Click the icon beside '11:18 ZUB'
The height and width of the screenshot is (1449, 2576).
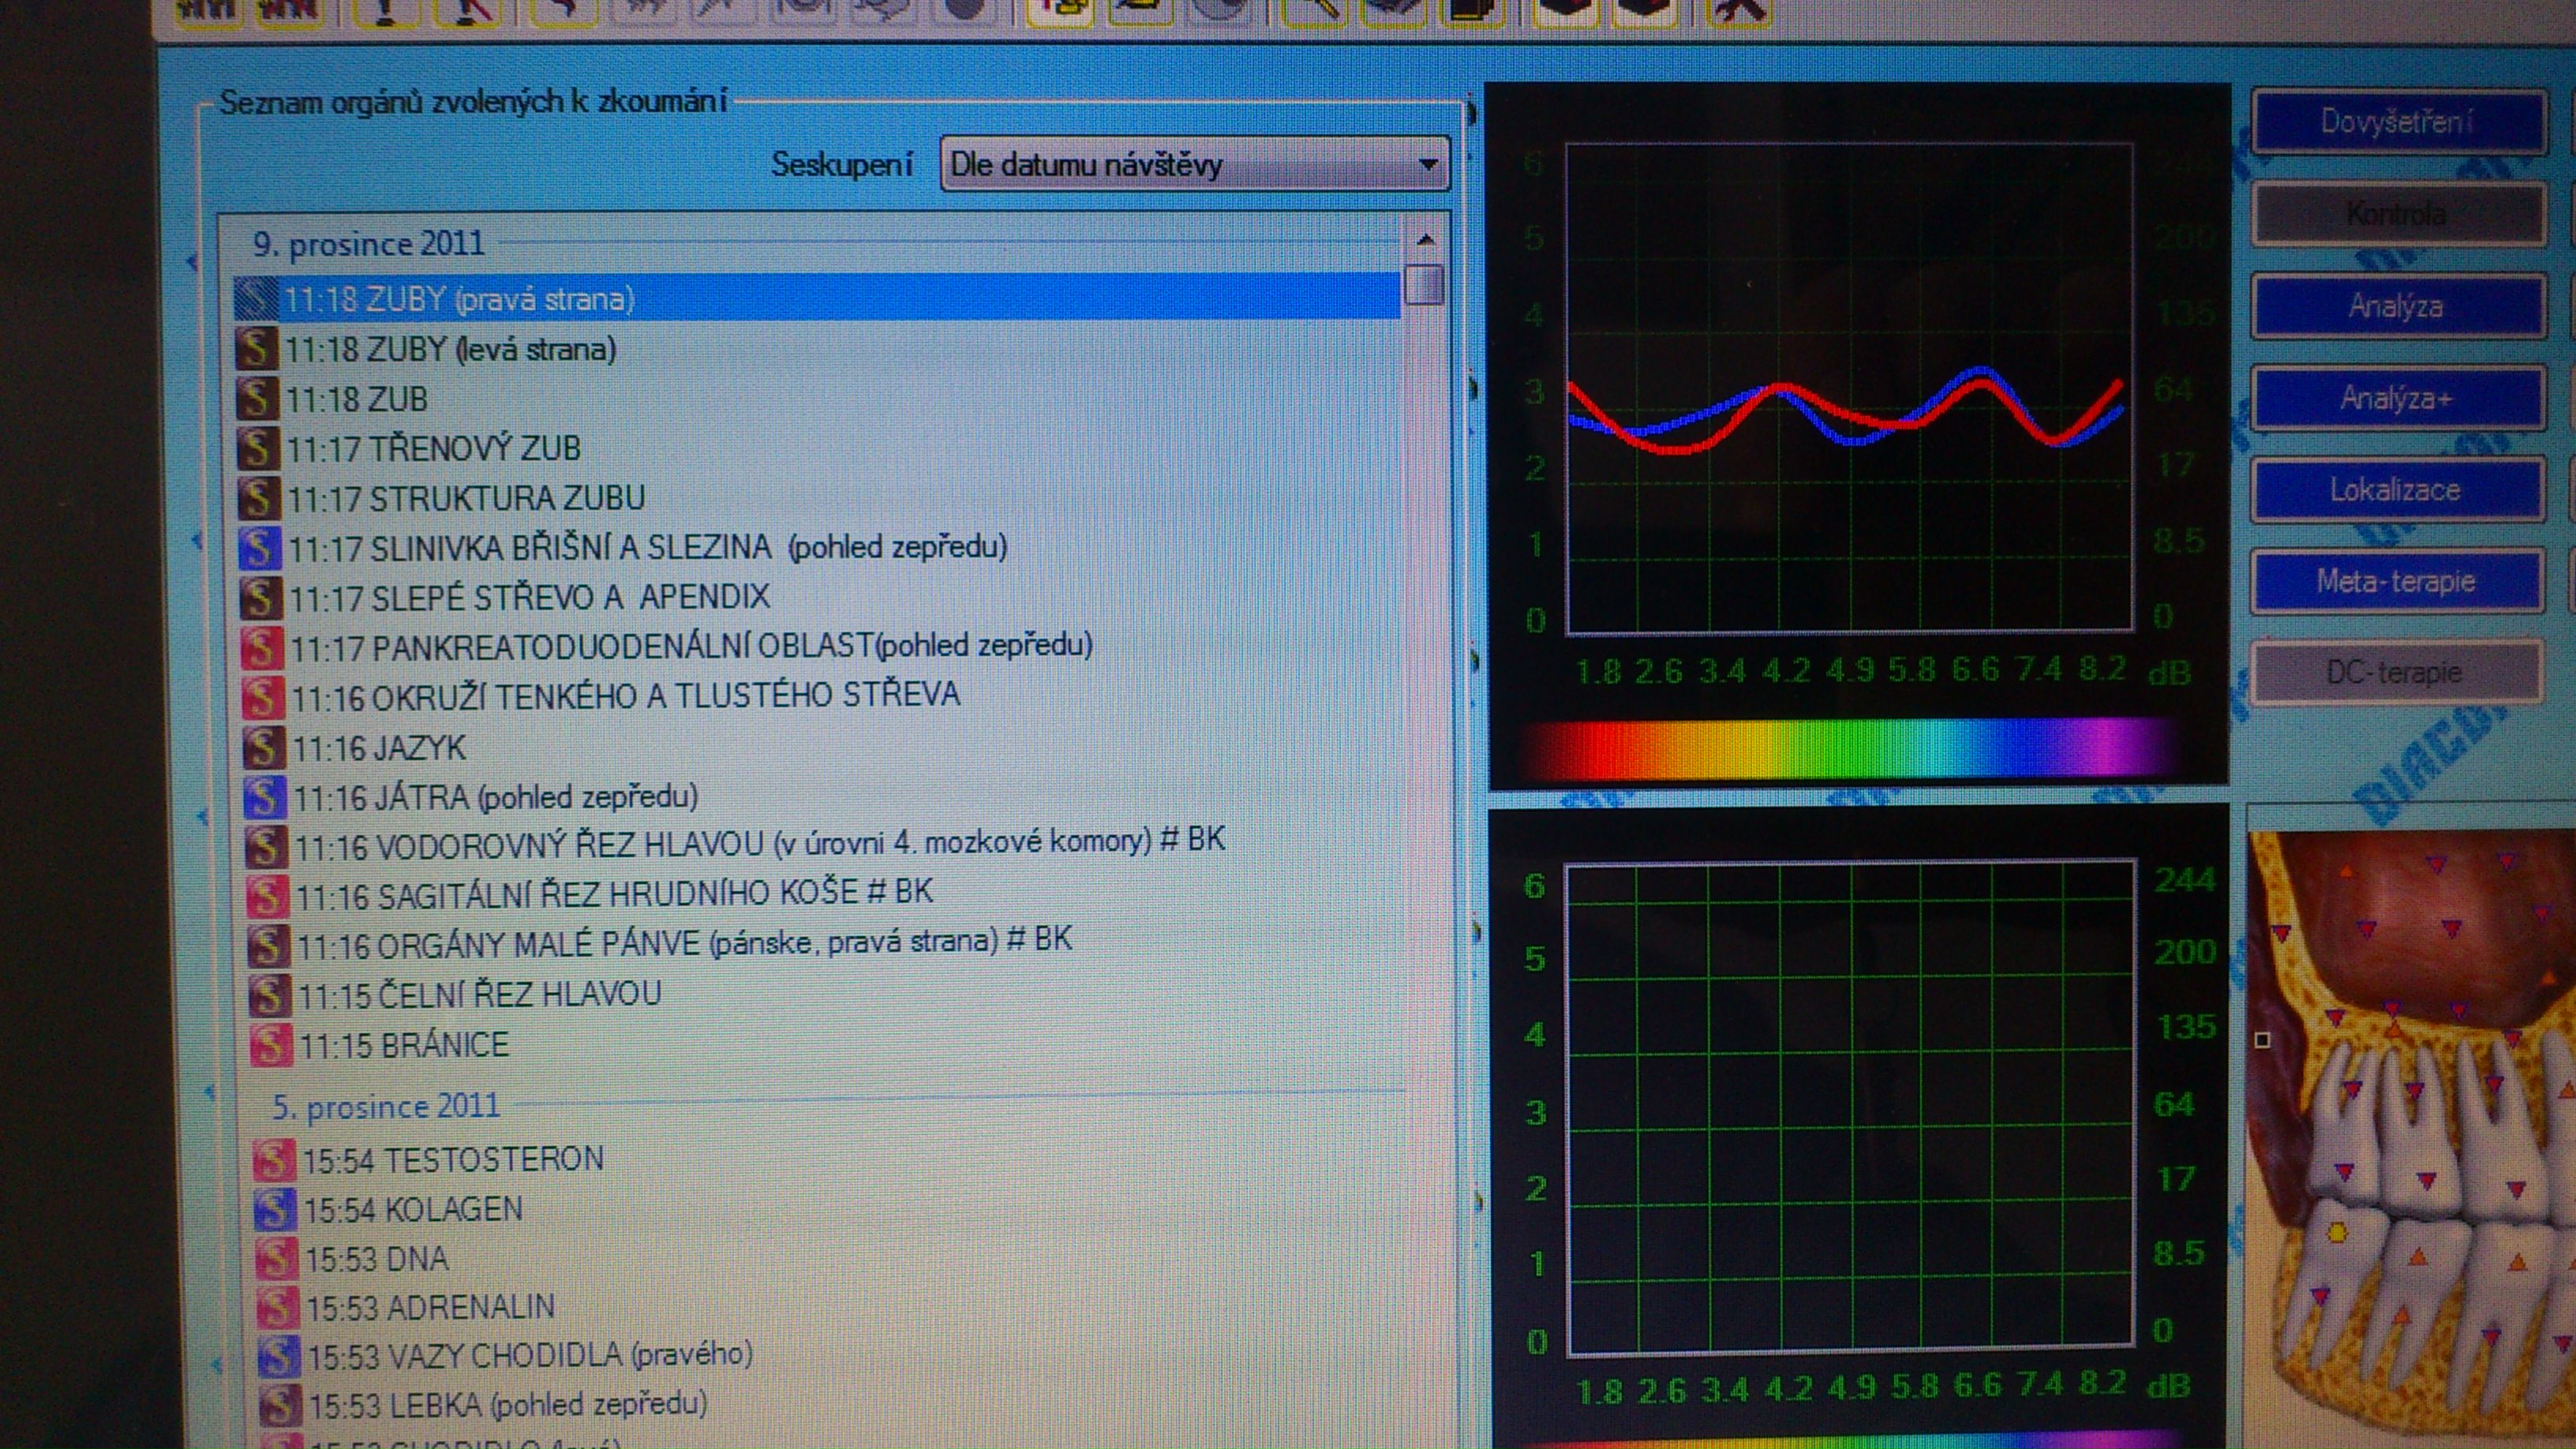click(257, 398)
